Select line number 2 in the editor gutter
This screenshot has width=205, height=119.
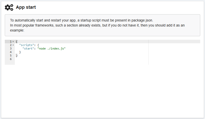(11, 45)
